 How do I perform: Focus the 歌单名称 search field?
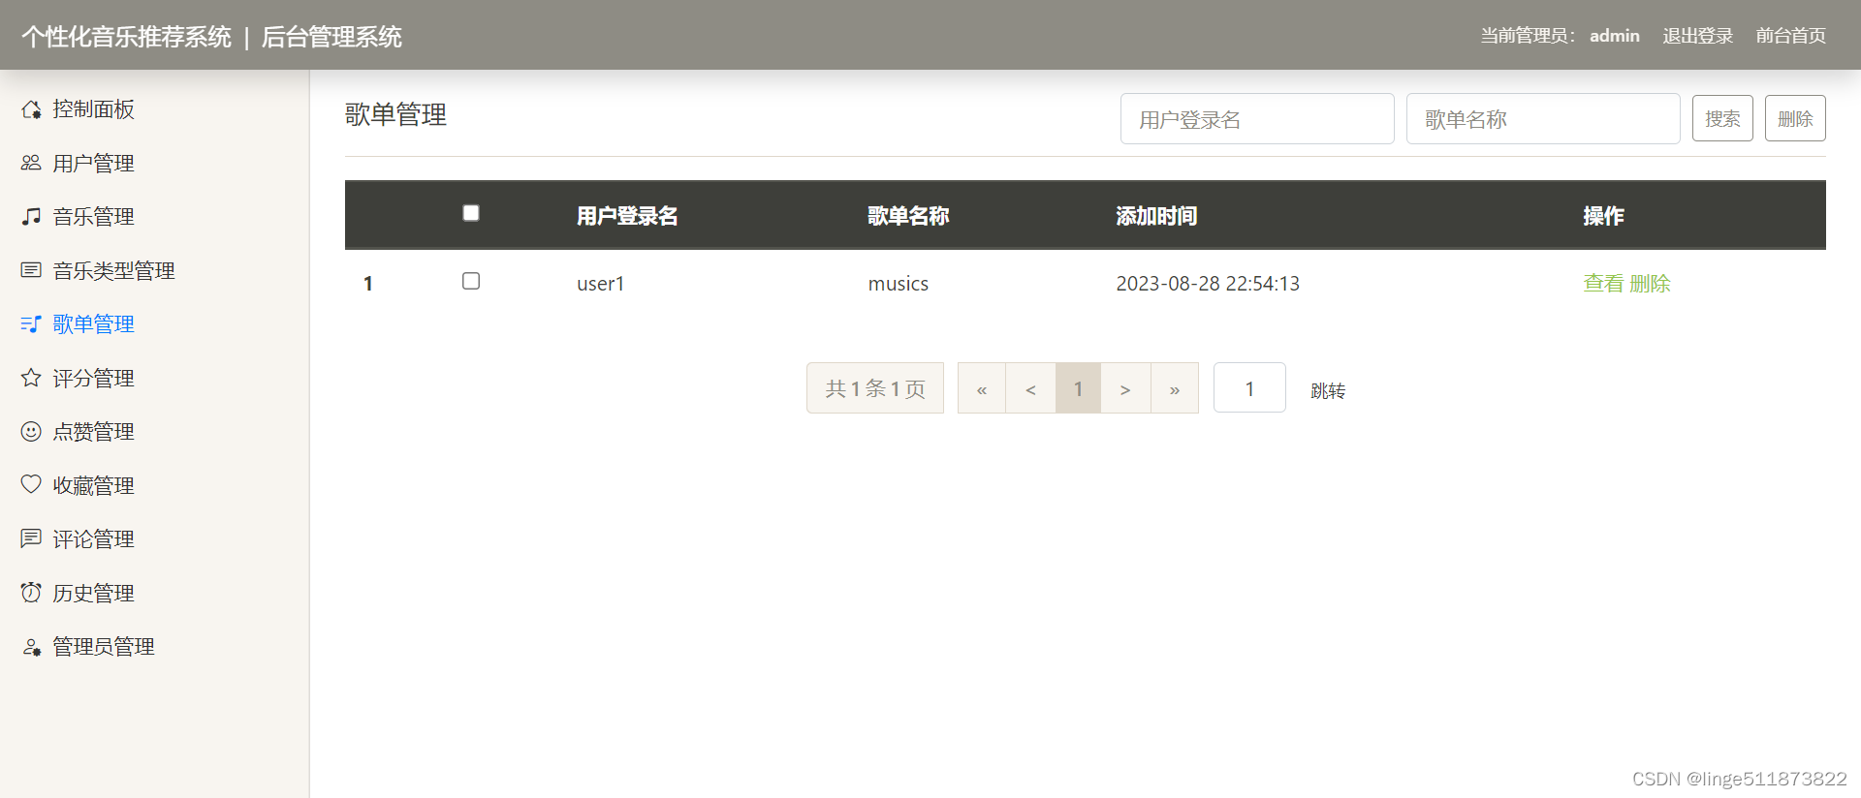tap(1543, 119)
